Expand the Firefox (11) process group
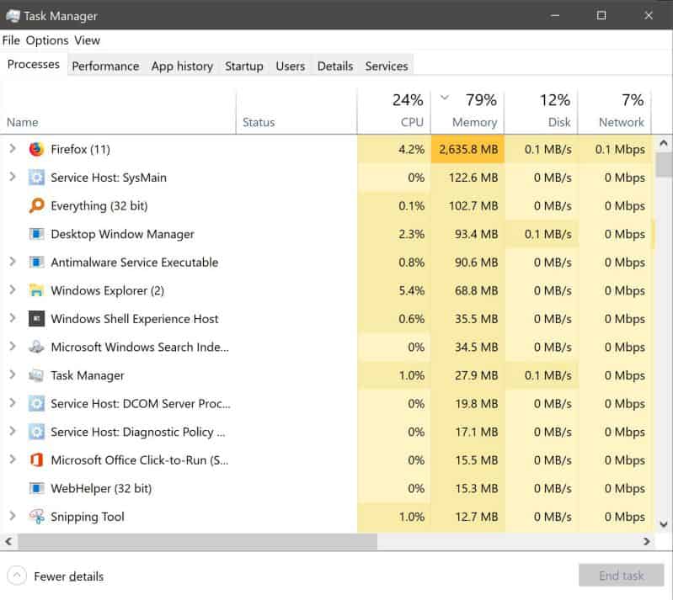Screen dimensions: 673x600 coord(13,149)
